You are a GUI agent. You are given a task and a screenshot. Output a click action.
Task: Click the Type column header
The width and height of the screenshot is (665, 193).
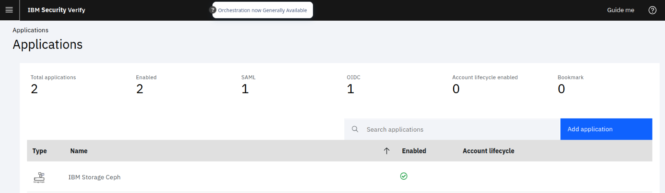(39, 151)
